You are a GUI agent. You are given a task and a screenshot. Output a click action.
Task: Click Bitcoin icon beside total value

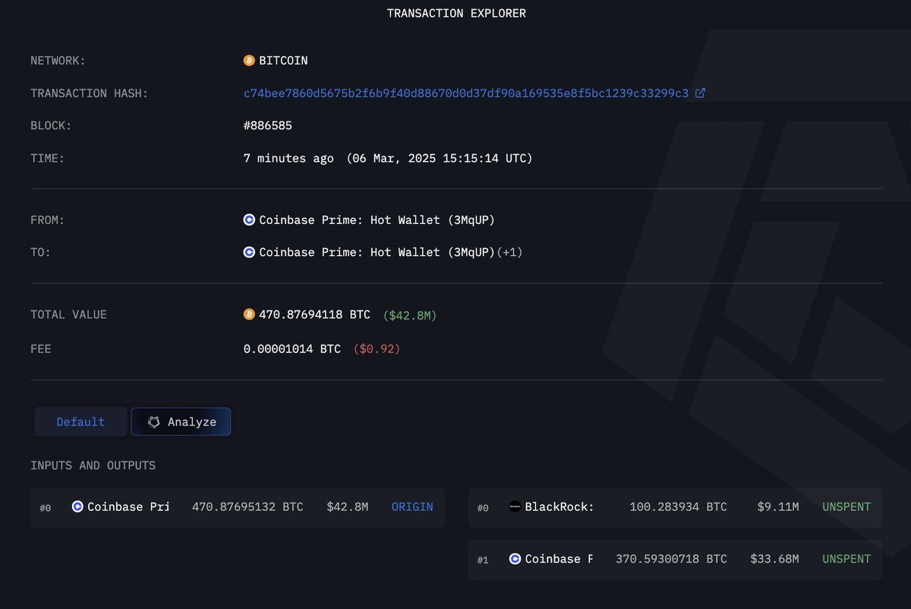[x=249, y=314]
